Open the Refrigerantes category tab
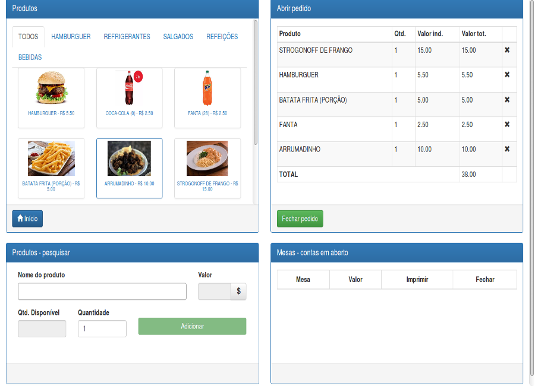Viewport: 535px width, 386px height. point(127,37)
